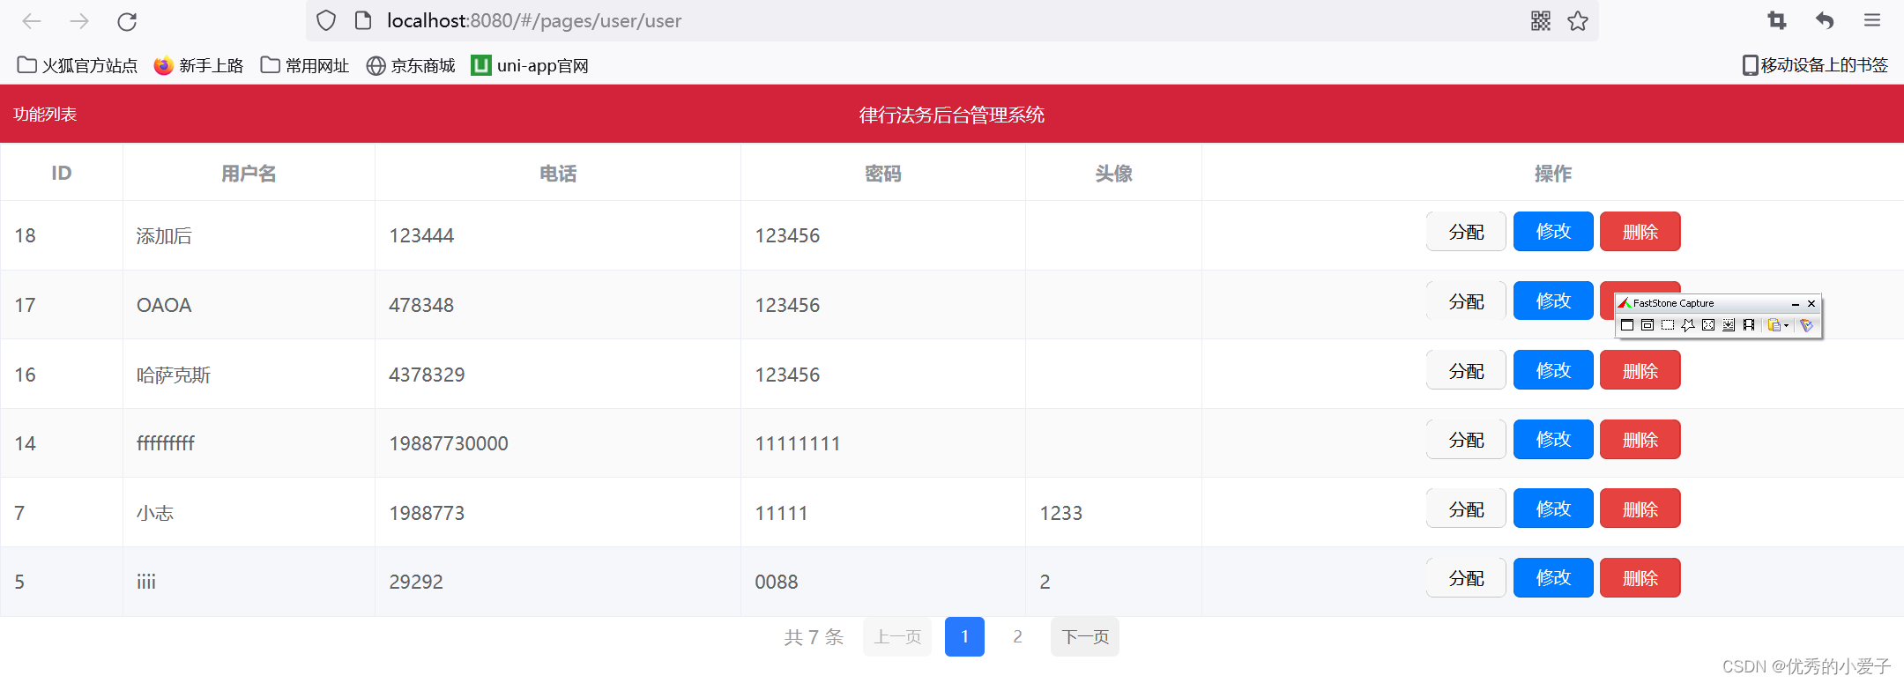Open the browser hamburger menu
The image size is (1904, 683).
point(1872,20)
